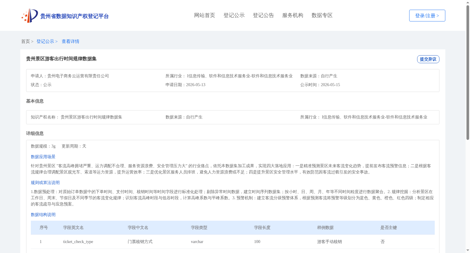Click the 字段类型 column header
The width and height of the screenshot is (470, 253).
pyautogui.click(x=199, y=227)
